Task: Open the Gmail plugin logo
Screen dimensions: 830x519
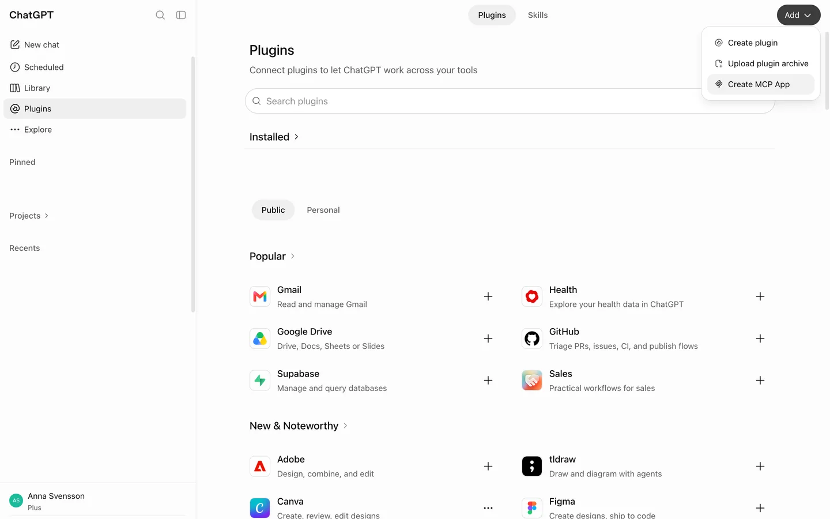Action: coord(260,296)
